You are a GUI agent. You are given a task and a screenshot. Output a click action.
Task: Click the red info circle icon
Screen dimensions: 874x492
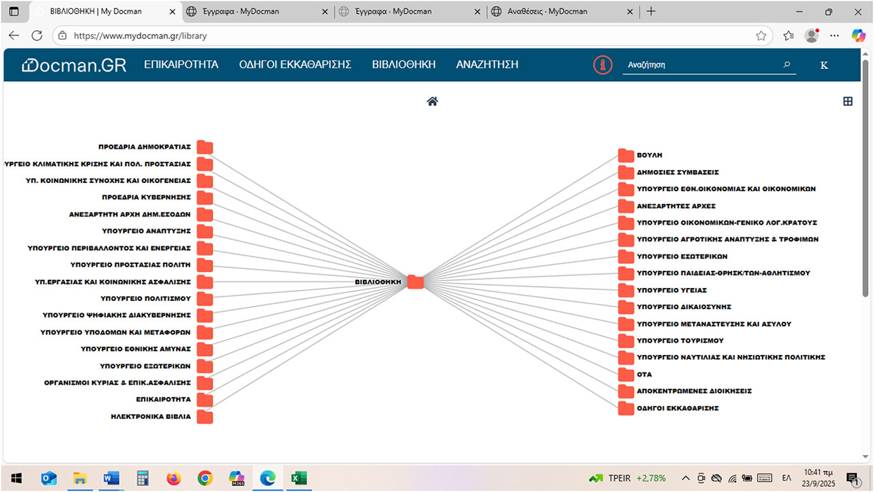602,65
